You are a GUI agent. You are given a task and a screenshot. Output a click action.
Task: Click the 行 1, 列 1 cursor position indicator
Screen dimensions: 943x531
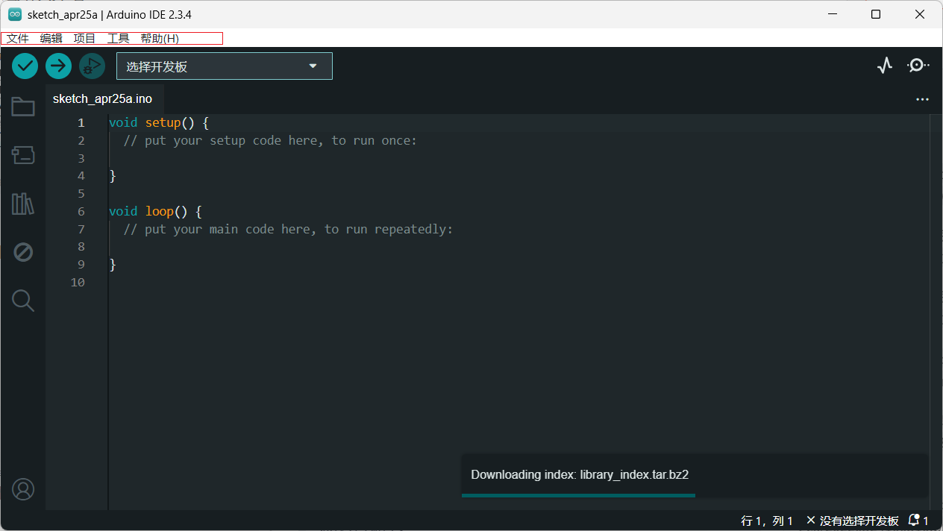coord(767,521)
